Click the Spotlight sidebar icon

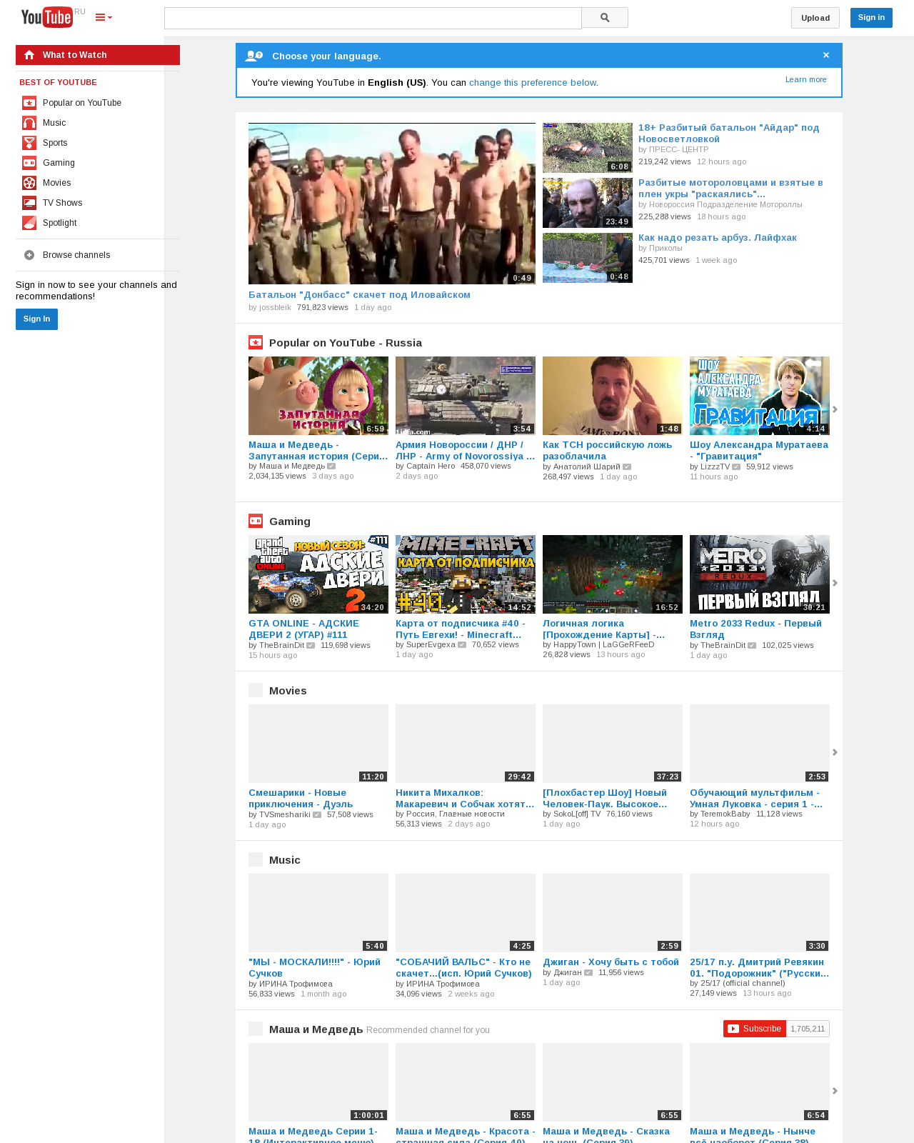click(x=29, y=223)
